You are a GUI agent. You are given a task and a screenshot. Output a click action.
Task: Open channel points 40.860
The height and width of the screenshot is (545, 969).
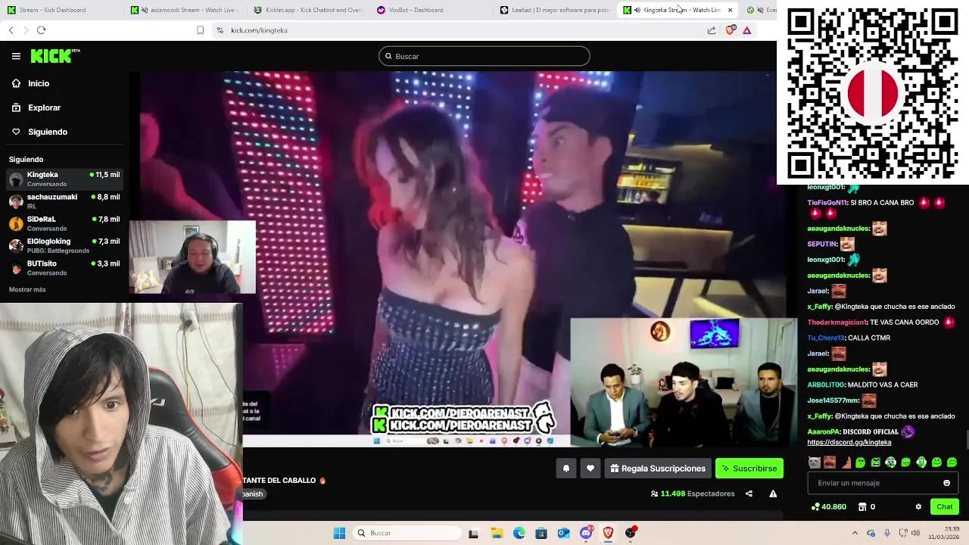coord(829,506)
